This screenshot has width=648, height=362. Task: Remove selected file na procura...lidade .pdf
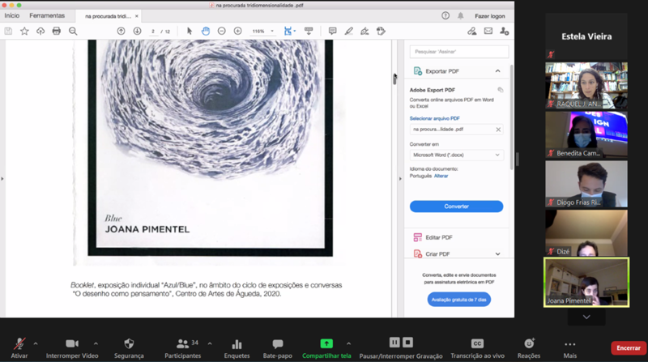498,130
